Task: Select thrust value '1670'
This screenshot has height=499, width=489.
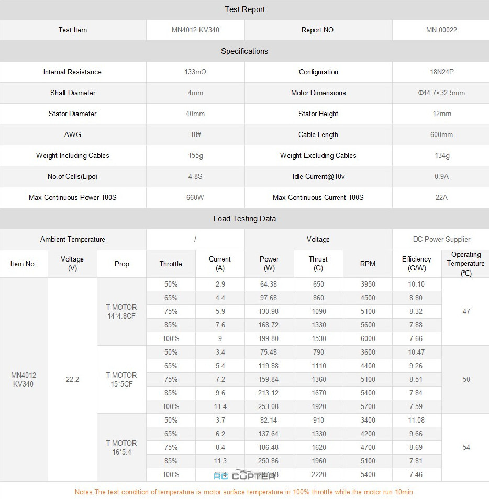Action: point(318,393)
